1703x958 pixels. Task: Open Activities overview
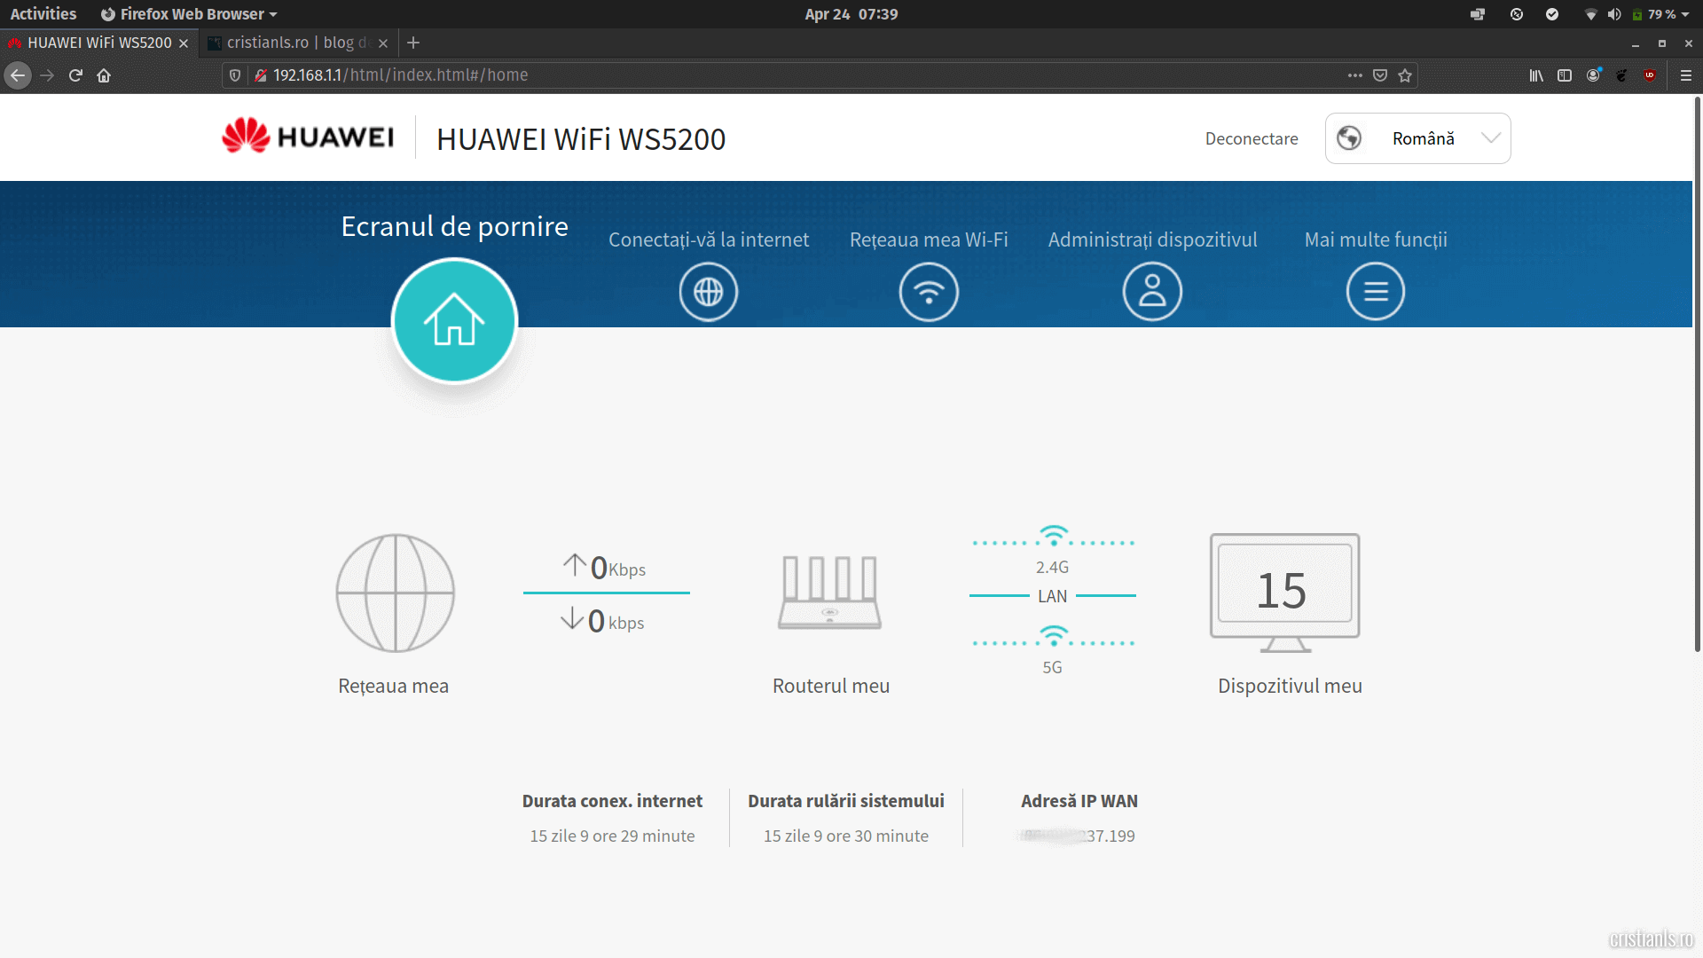click(43, 14)
